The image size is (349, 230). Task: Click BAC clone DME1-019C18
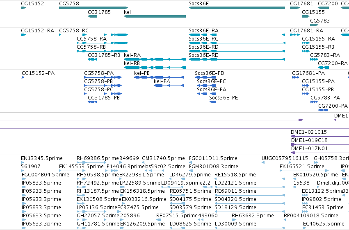tap(320, 144)
